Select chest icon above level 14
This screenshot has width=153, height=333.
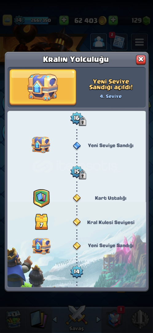point(41,246)
